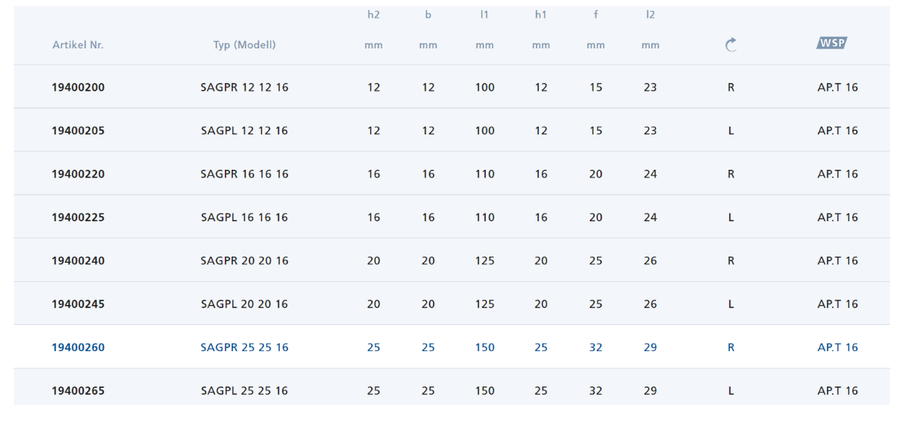Open article number 19400265
The width and height of the screenshot is (900, 421).
coord(78,390)
